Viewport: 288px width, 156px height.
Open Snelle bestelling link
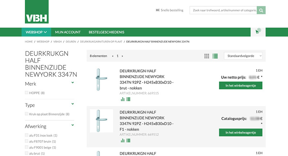click(169, 10)
